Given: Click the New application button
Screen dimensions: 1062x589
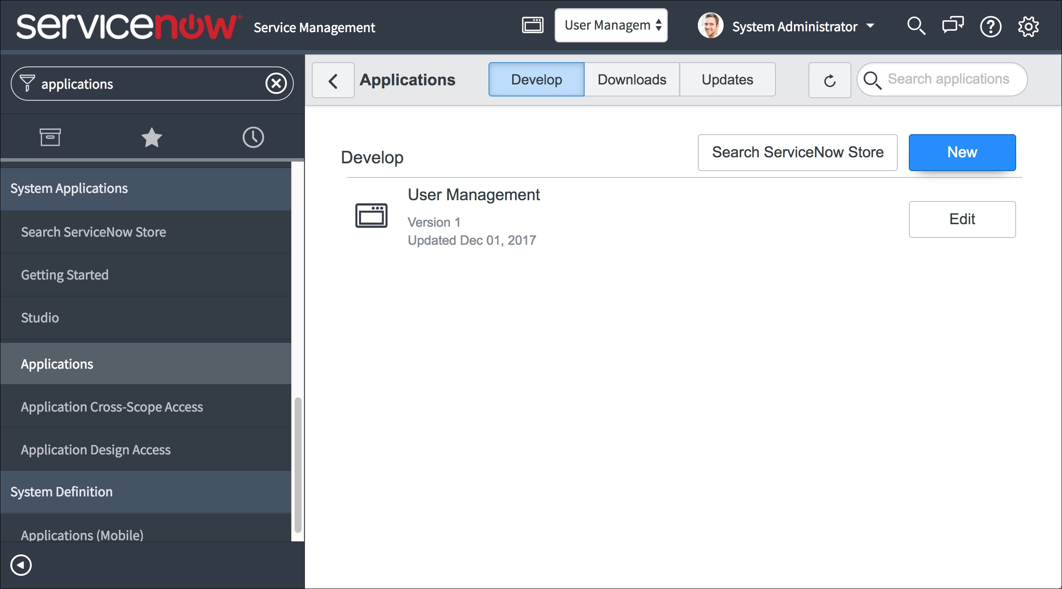Looking at the screenshot, I should (962, 152).
